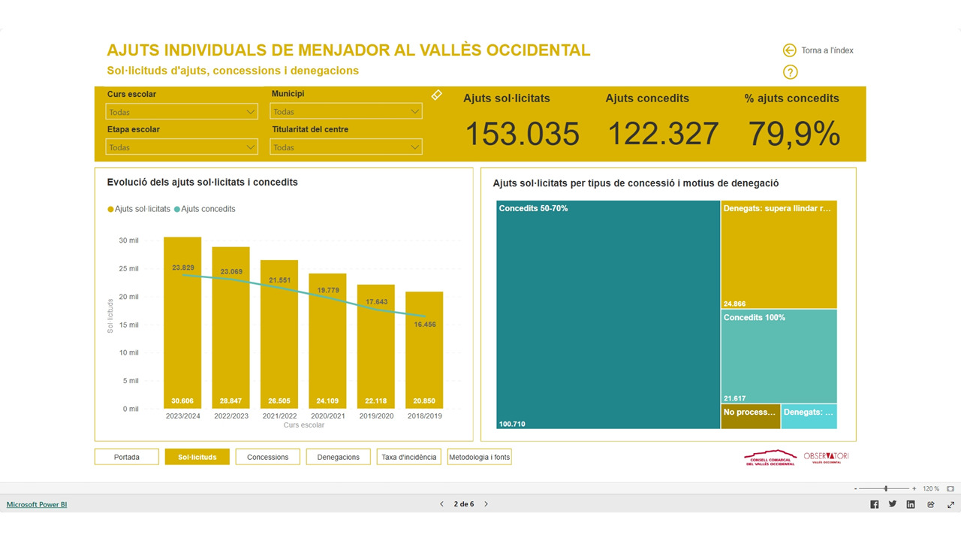Click the back arrow icon beside Torna a l'índex

pyautogui.click(x=789, y=50)
